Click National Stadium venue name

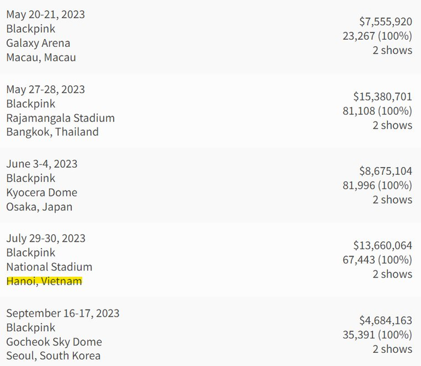pos(49,267)
